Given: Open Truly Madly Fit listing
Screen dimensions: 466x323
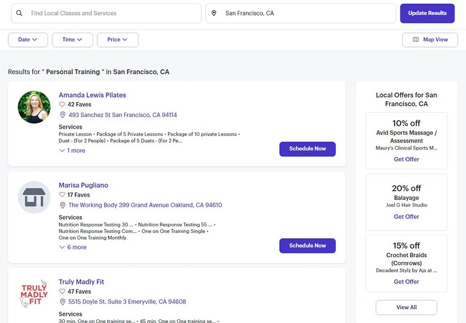Looking at the screenshot, I should point(81,282).
